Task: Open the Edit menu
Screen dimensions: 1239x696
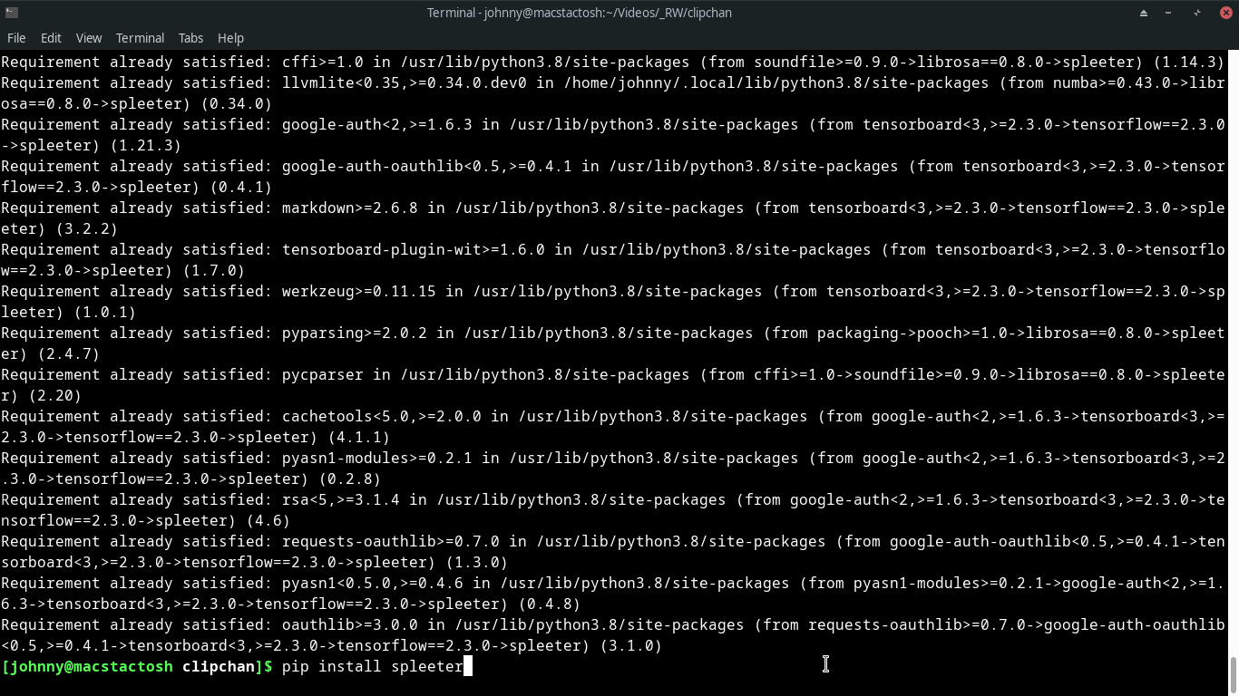Action: click(x=51, y=38)
